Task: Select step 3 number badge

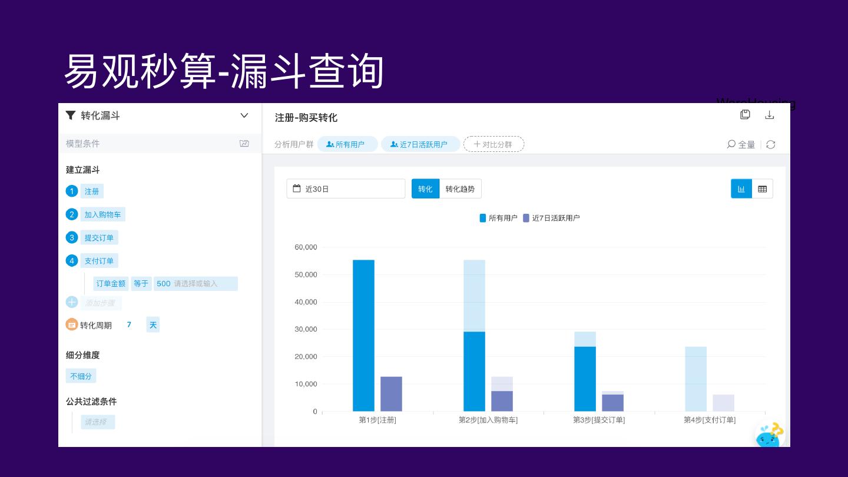Action: tap(72, 237)
